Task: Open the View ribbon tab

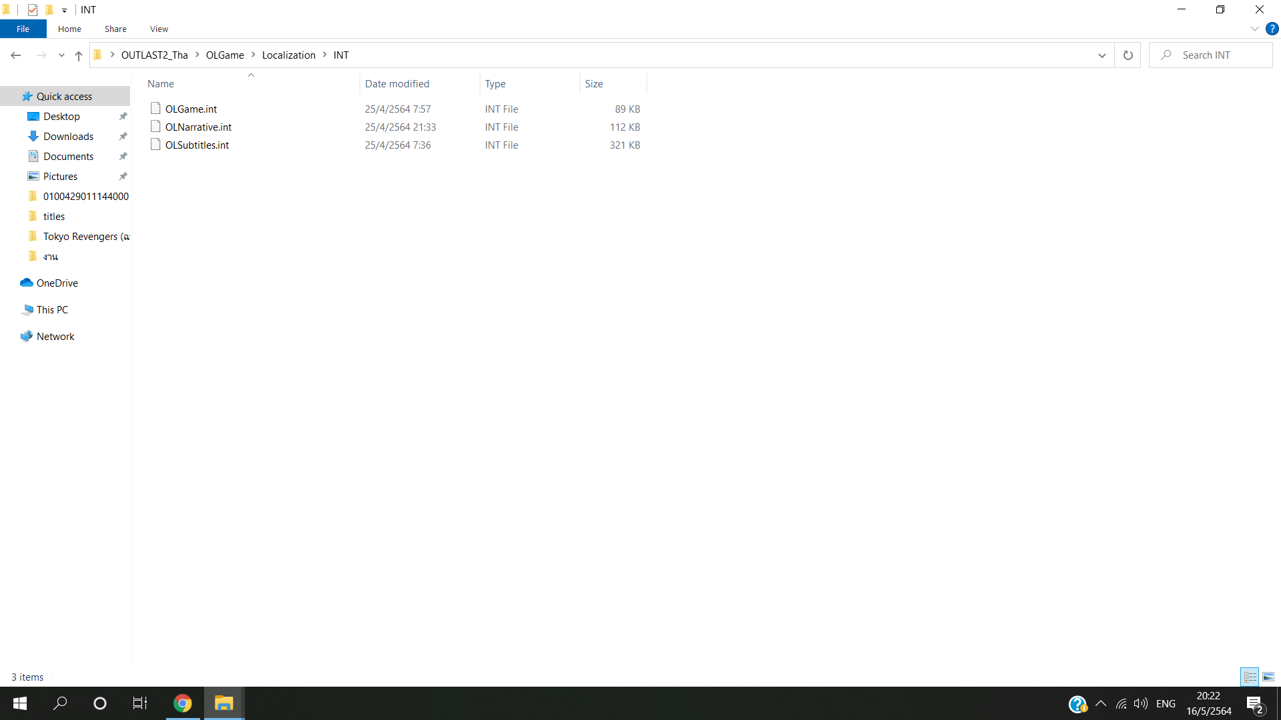Action: 159,29
